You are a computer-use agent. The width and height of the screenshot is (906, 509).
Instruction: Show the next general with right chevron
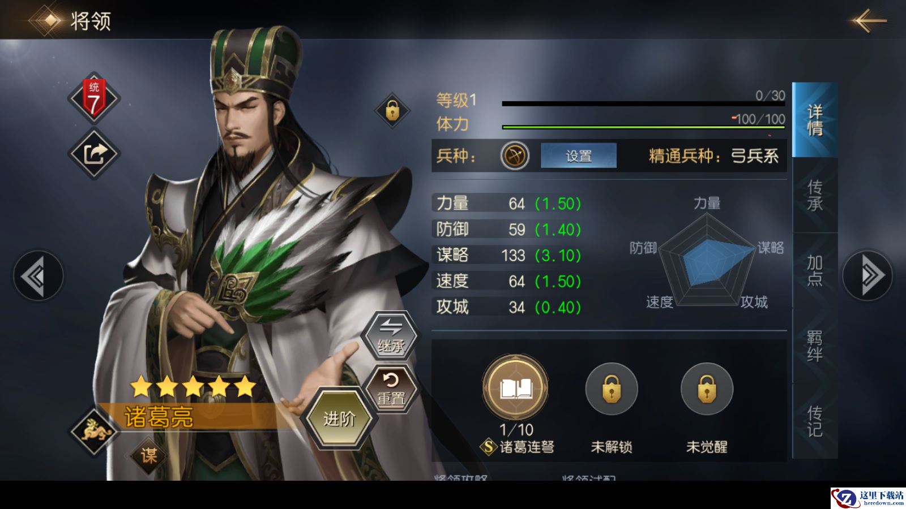[867, 275]
